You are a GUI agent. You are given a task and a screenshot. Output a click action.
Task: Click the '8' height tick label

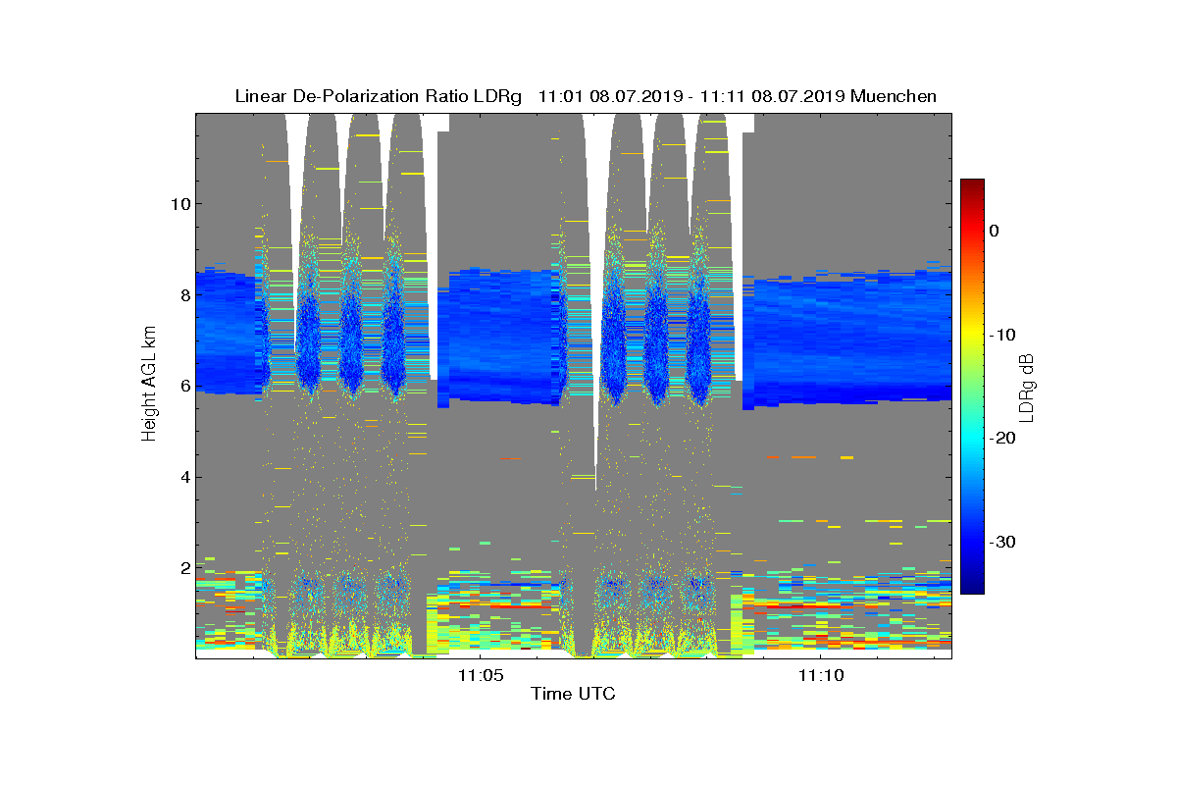click(x=183, y=295)
